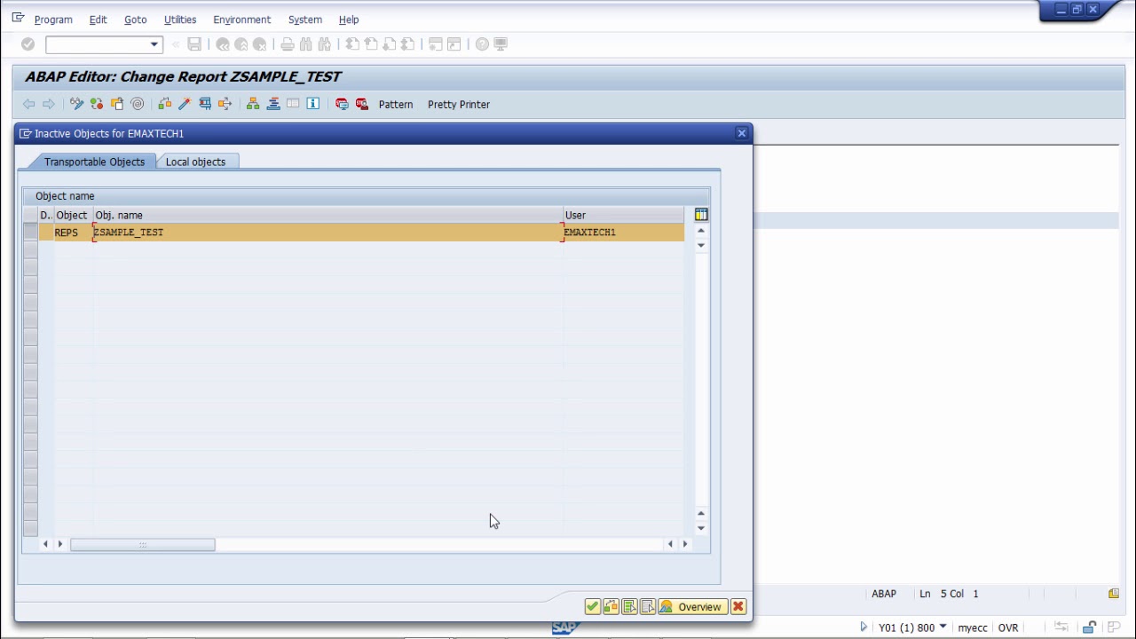
Task: Click the Where-Used List toolbar icon
Action: click(225, 104)
